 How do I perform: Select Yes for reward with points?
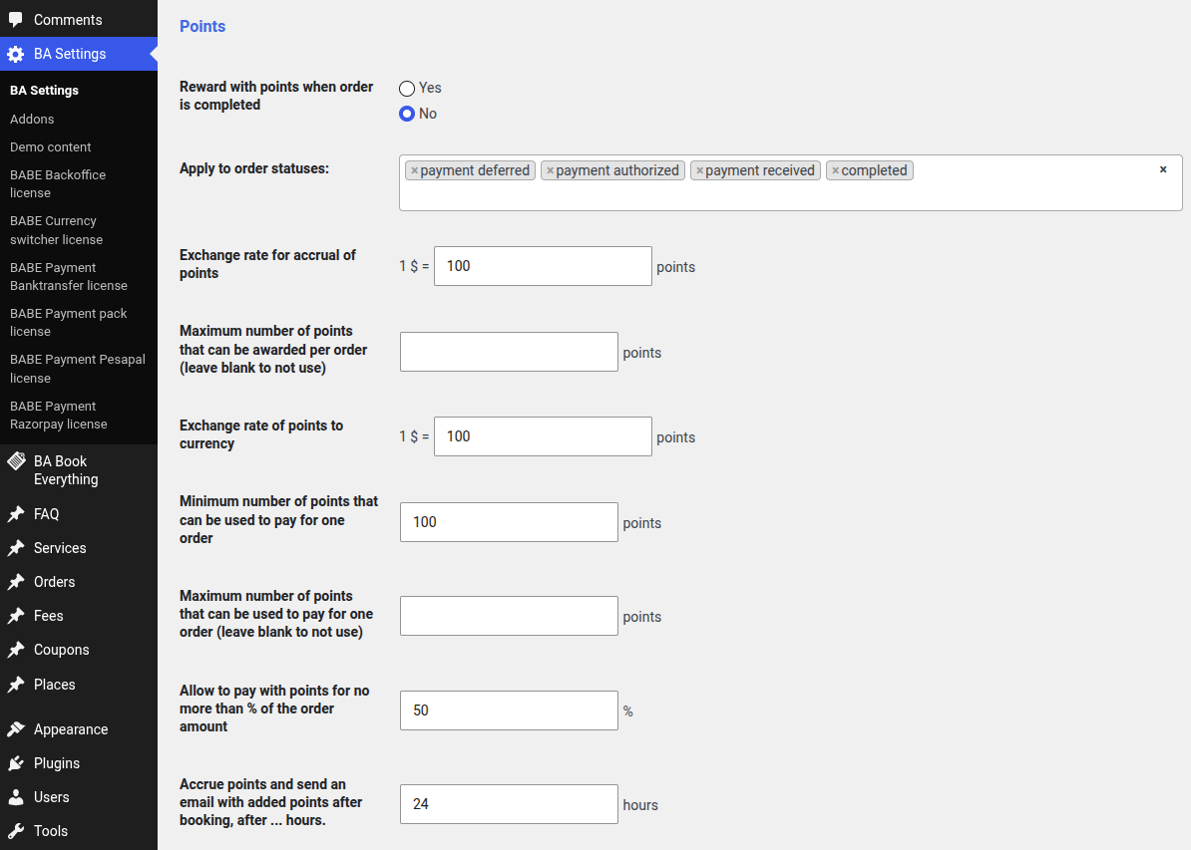point(407,89)
